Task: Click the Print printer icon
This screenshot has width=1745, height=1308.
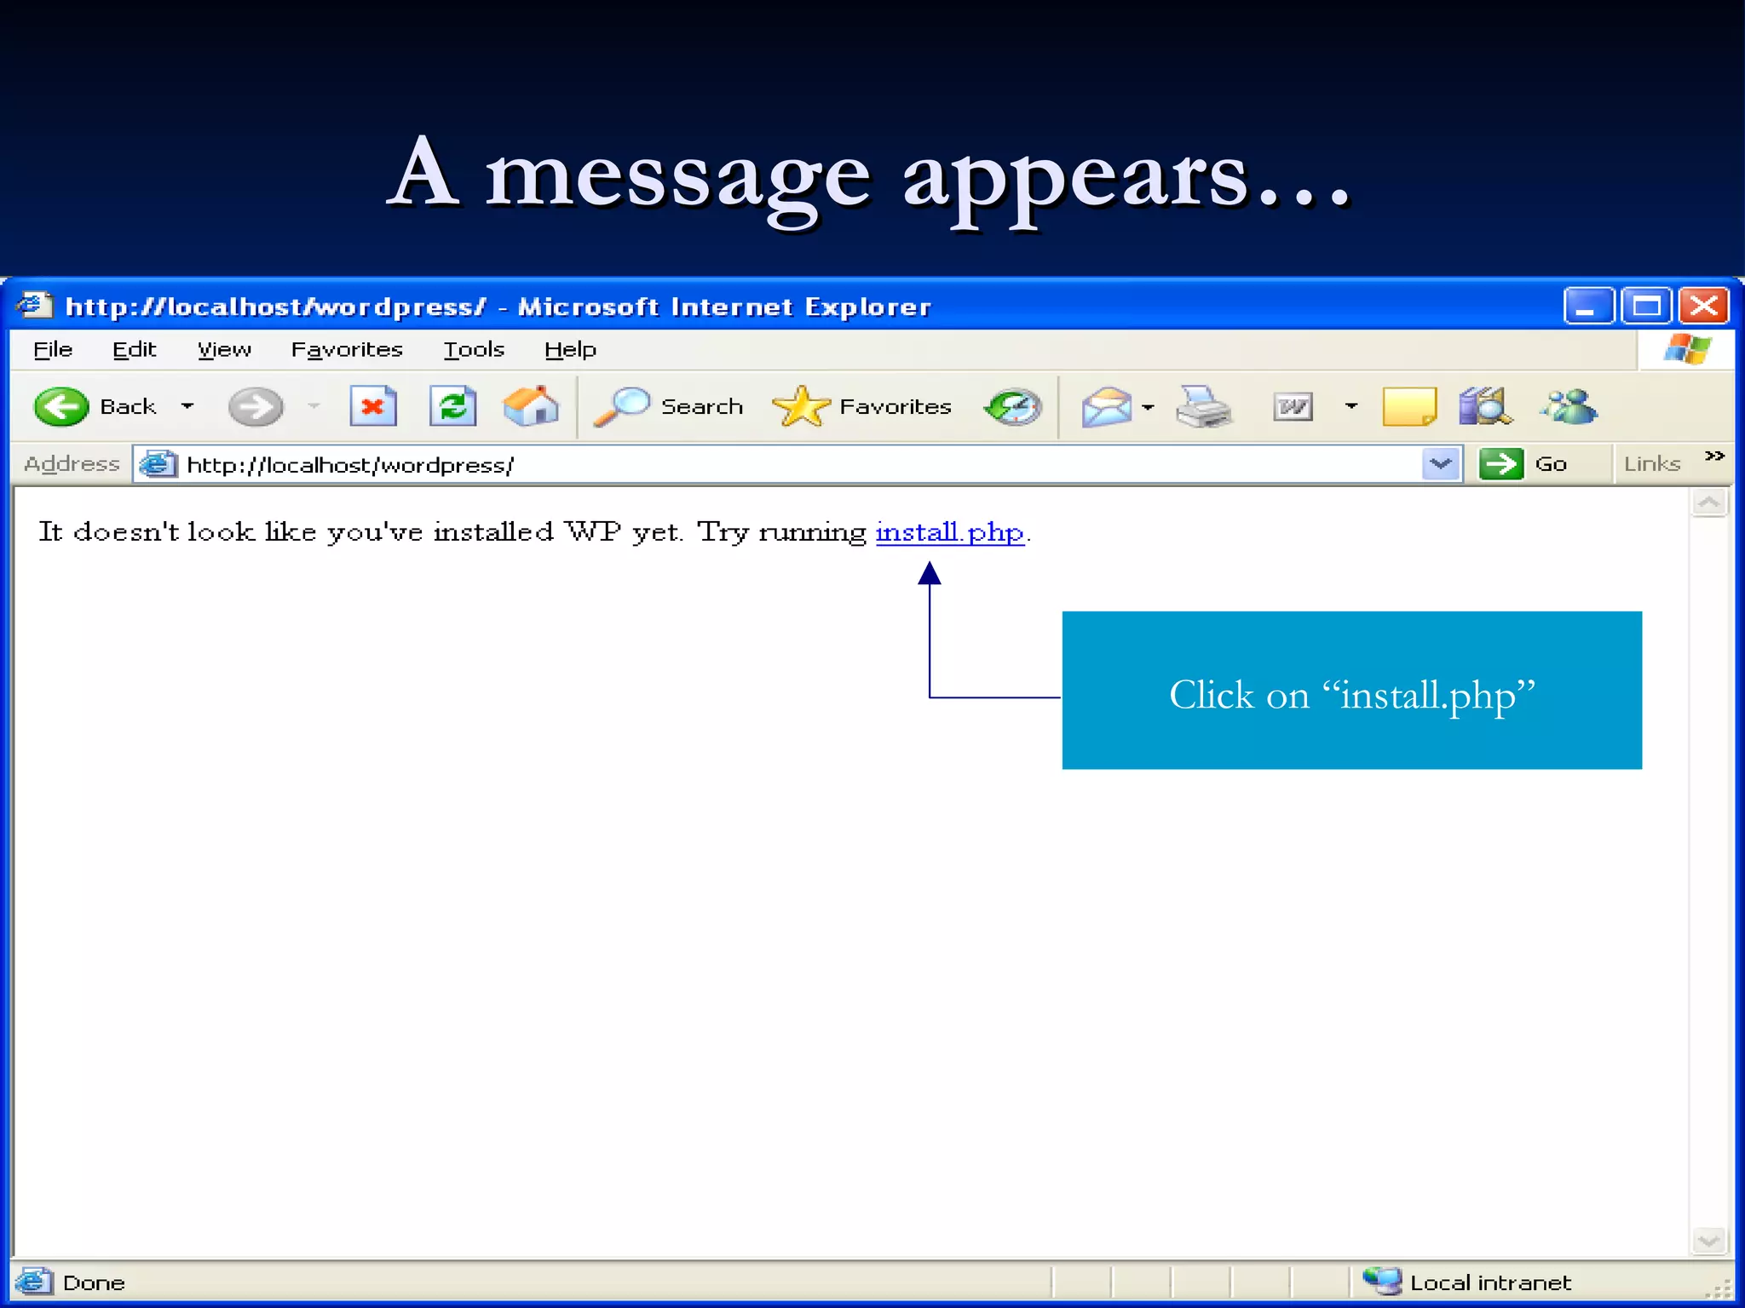Action: pos(1204,406)
